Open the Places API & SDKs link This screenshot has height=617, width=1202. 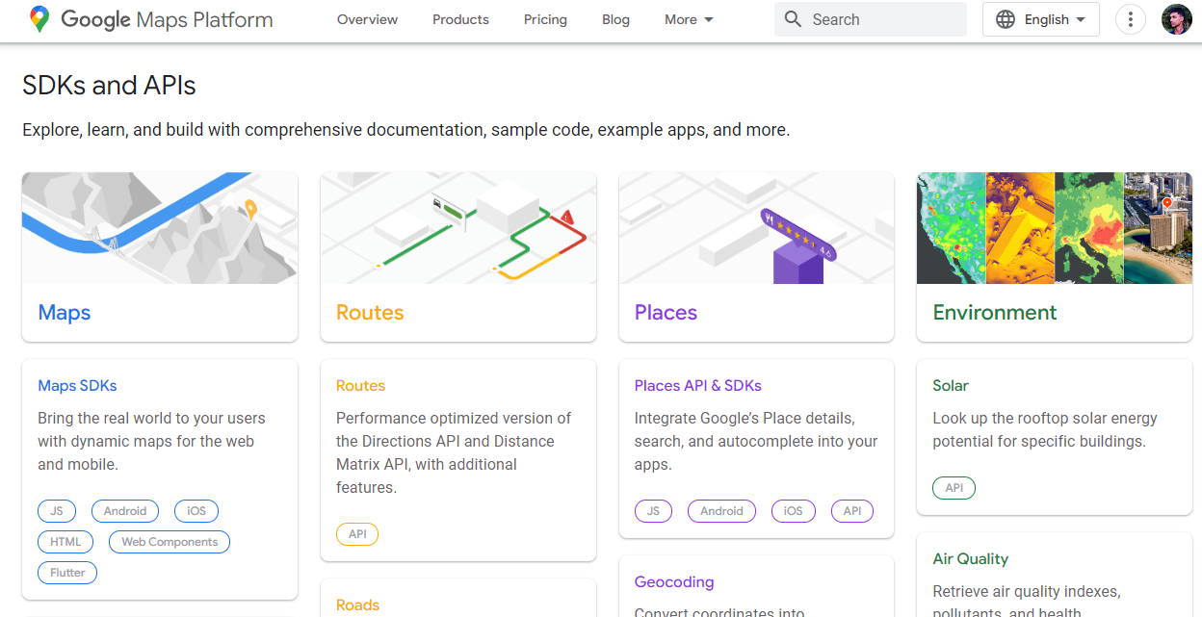[697, 386]
